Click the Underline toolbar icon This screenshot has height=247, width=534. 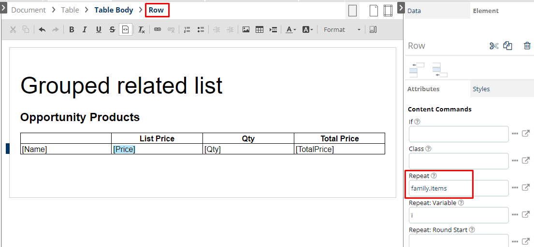click(99, 30)
